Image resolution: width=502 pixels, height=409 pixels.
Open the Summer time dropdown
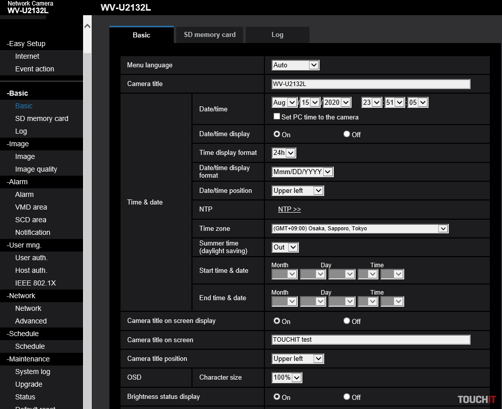click(x=284, y=247)
